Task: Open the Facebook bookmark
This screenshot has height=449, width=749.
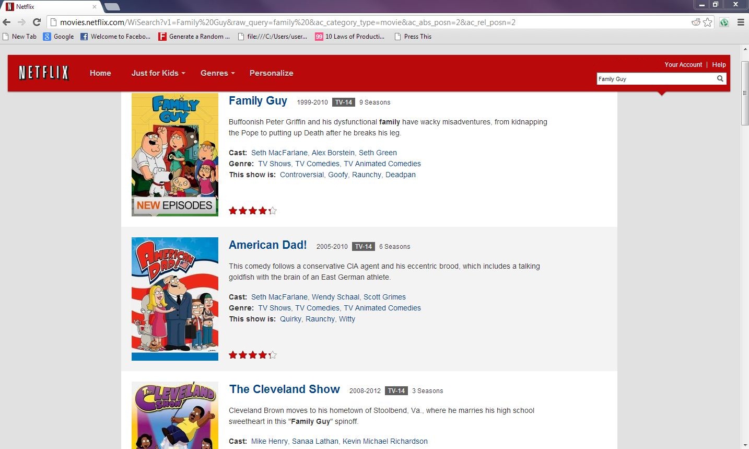Action: click(115, 37)
